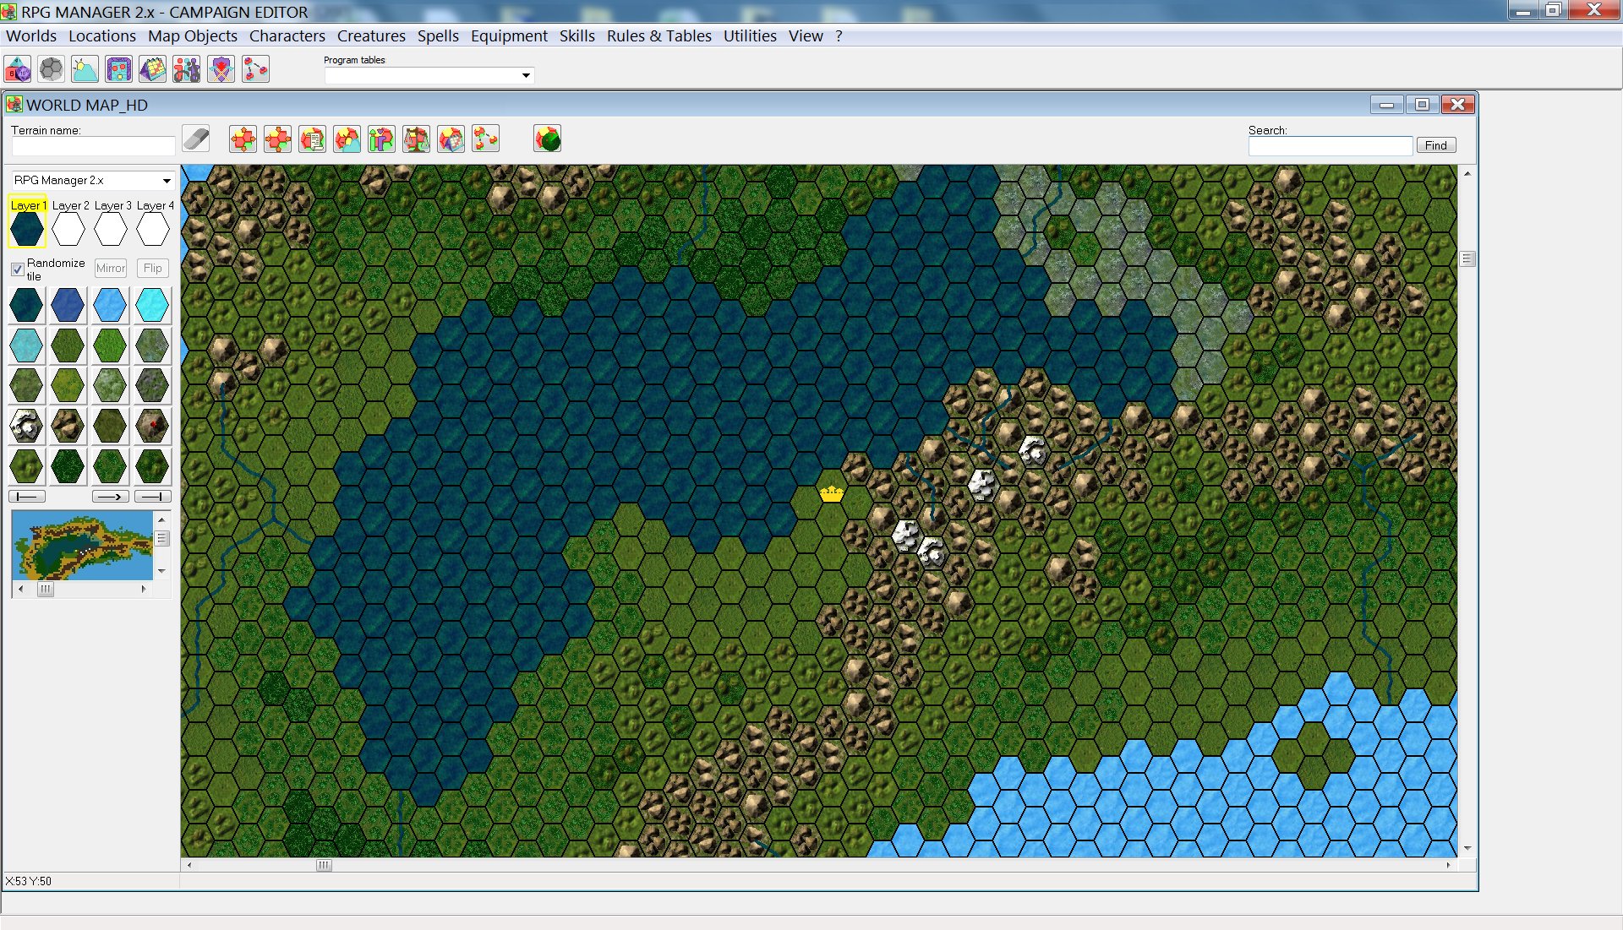This screenshot has height=930, width=1623.
Task: Click the yellow crown marker on map
Action: tap(832, 493)
